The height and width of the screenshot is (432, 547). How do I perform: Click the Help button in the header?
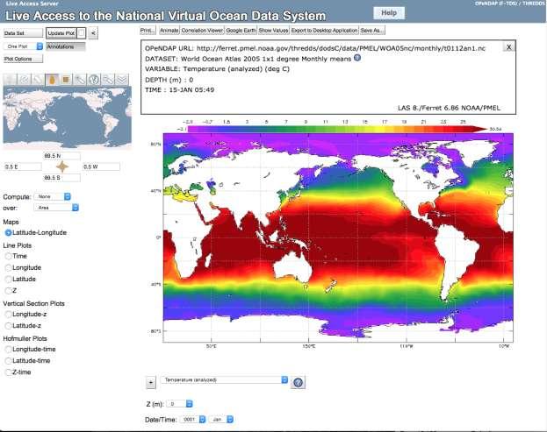(x=389, y=13)
